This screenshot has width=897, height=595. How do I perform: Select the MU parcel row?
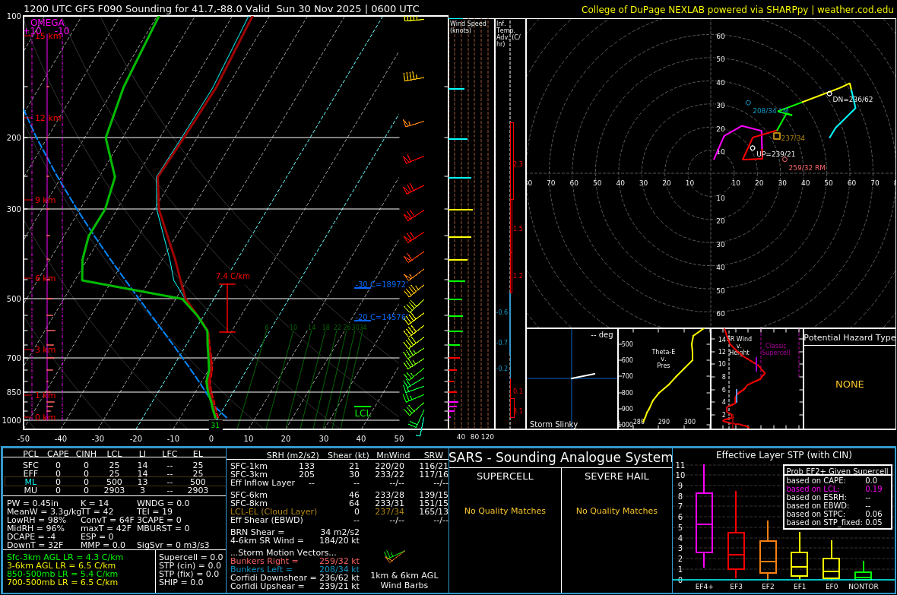[x=115, y=490]
